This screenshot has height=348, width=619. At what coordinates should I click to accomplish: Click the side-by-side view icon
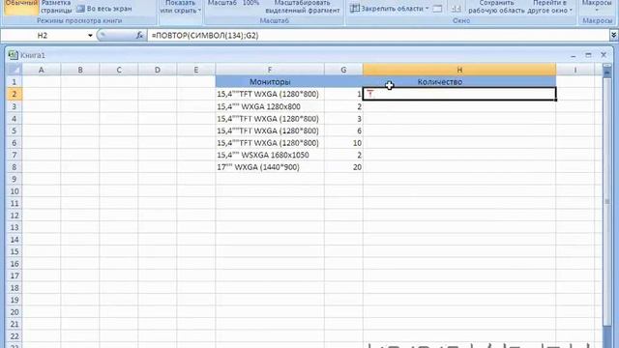457,9
